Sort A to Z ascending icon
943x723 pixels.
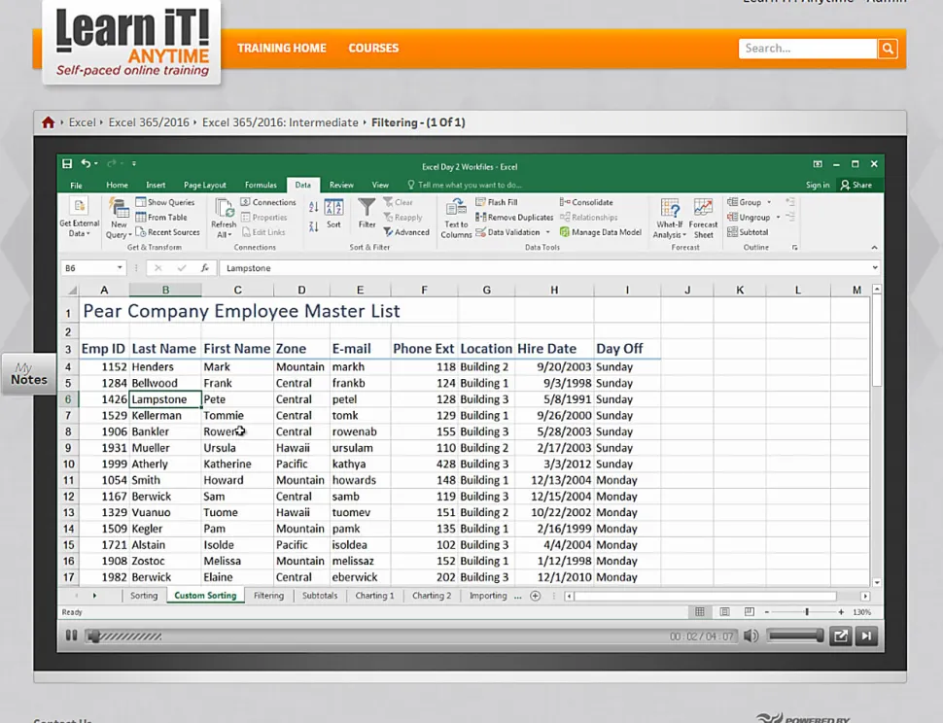pyautogui.click(x=313, y=207)
